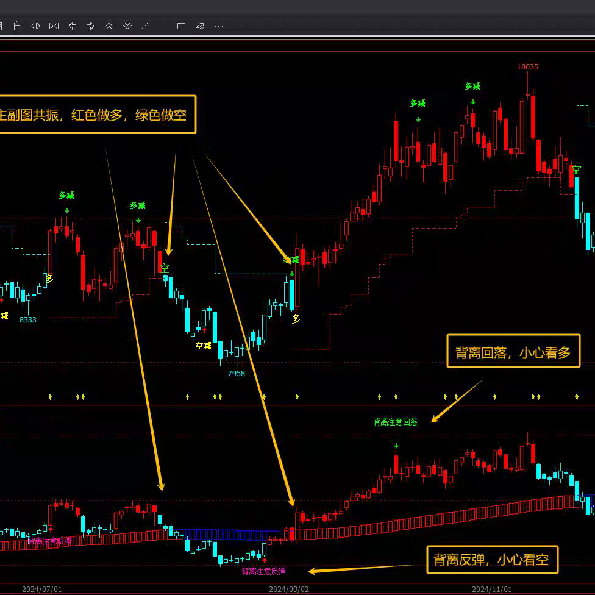Open the more options ellipsis menu

pyautogui.click(x=219, y=27)
